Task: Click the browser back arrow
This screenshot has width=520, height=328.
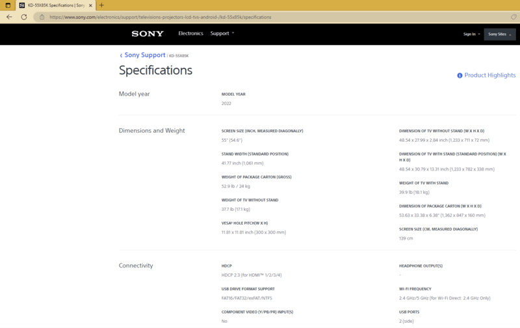Action: (9, 17)
